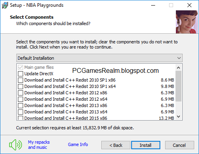
Task: Click the dropdown arrow of installation type
Action: click(x=179, y=58)
